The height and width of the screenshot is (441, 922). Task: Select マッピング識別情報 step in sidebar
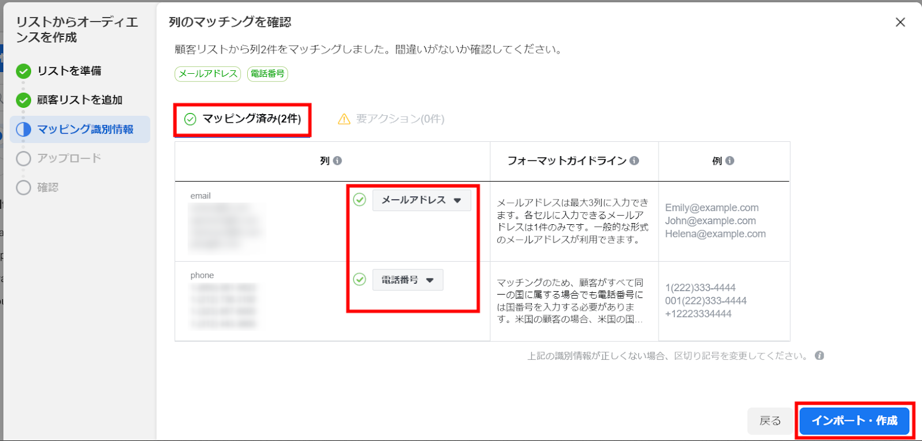click(85, 129)
